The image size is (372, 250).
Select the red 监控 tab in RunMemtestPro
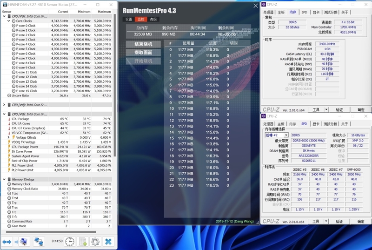click(x=141, y=19)
